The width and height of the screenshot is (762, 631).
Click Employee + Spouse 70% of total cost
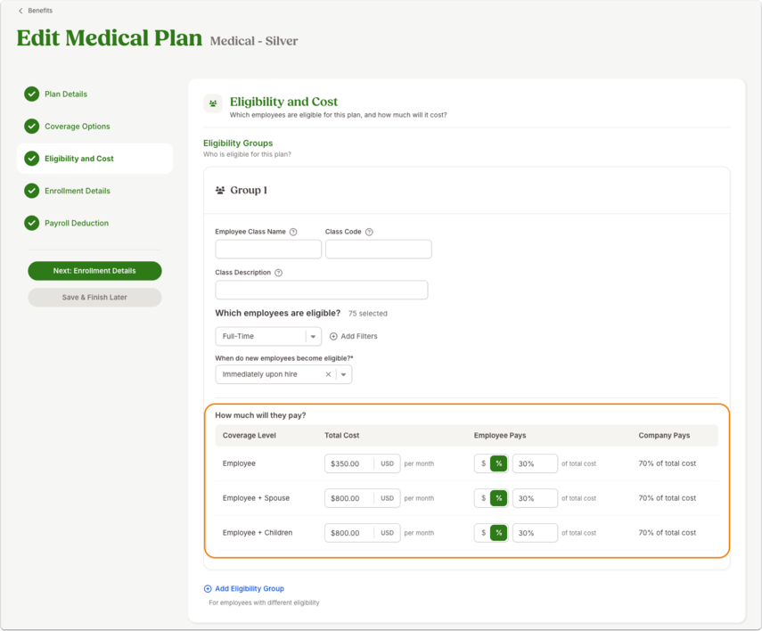(x=668, y=498)
